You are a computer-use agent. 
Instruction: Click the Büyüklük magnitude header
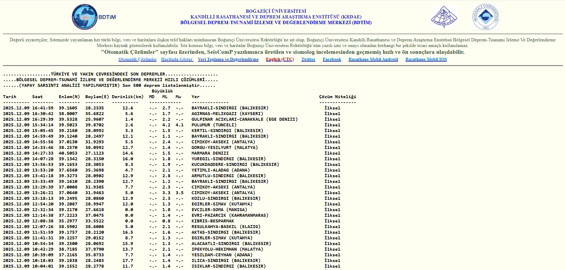tap(162, 91)
